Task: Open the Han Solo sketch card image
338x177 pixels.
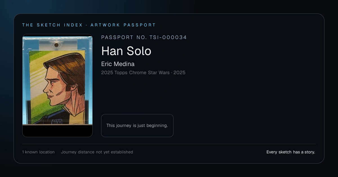Action: pyautogui.click(x=57, y=85)
